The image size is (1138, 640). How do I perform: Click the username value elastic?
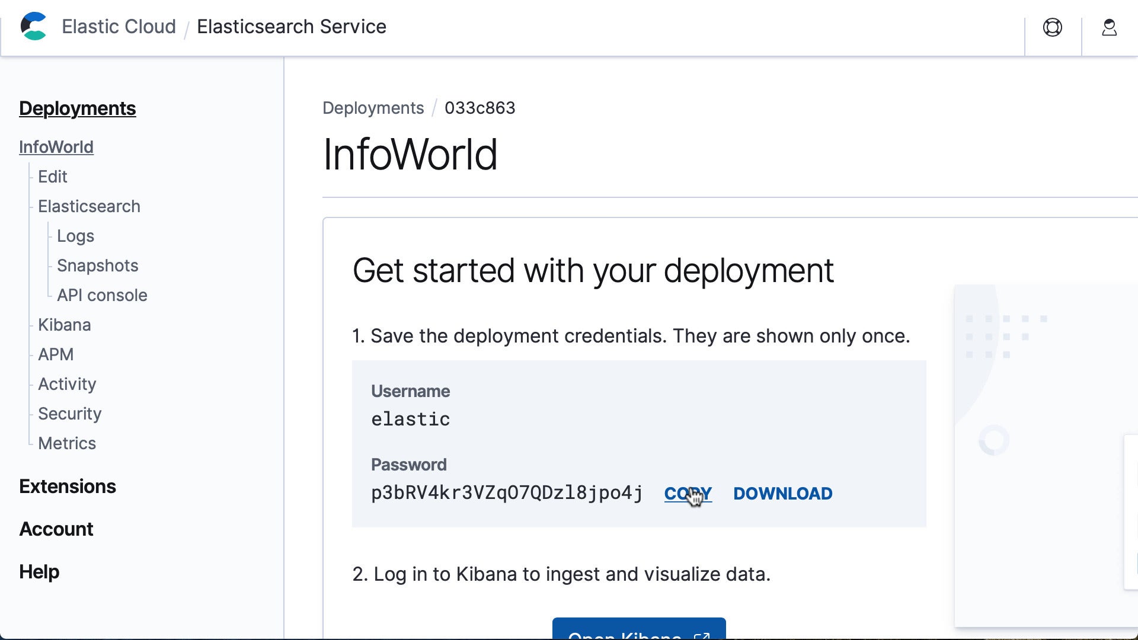click(411, 419)
